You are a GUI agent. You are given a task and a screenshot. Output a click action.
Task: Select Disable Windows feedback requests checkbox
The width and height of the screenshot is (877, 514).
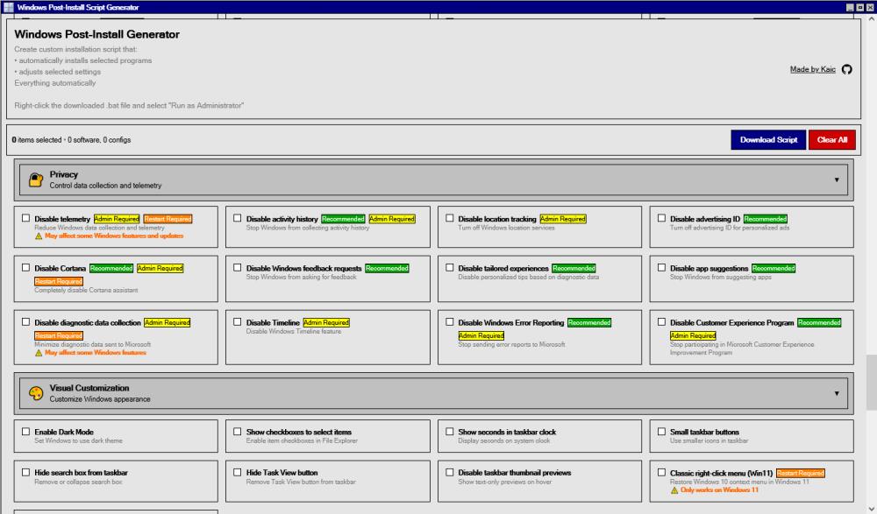pos(237,268)
